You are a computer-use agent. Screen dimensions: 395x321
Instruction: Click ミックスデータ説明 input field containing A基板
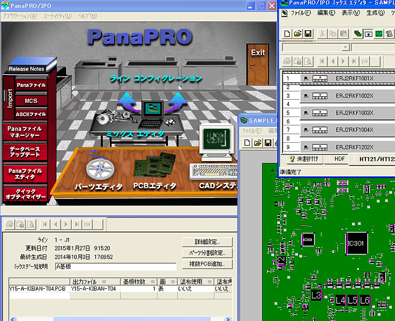pos(116,267)
